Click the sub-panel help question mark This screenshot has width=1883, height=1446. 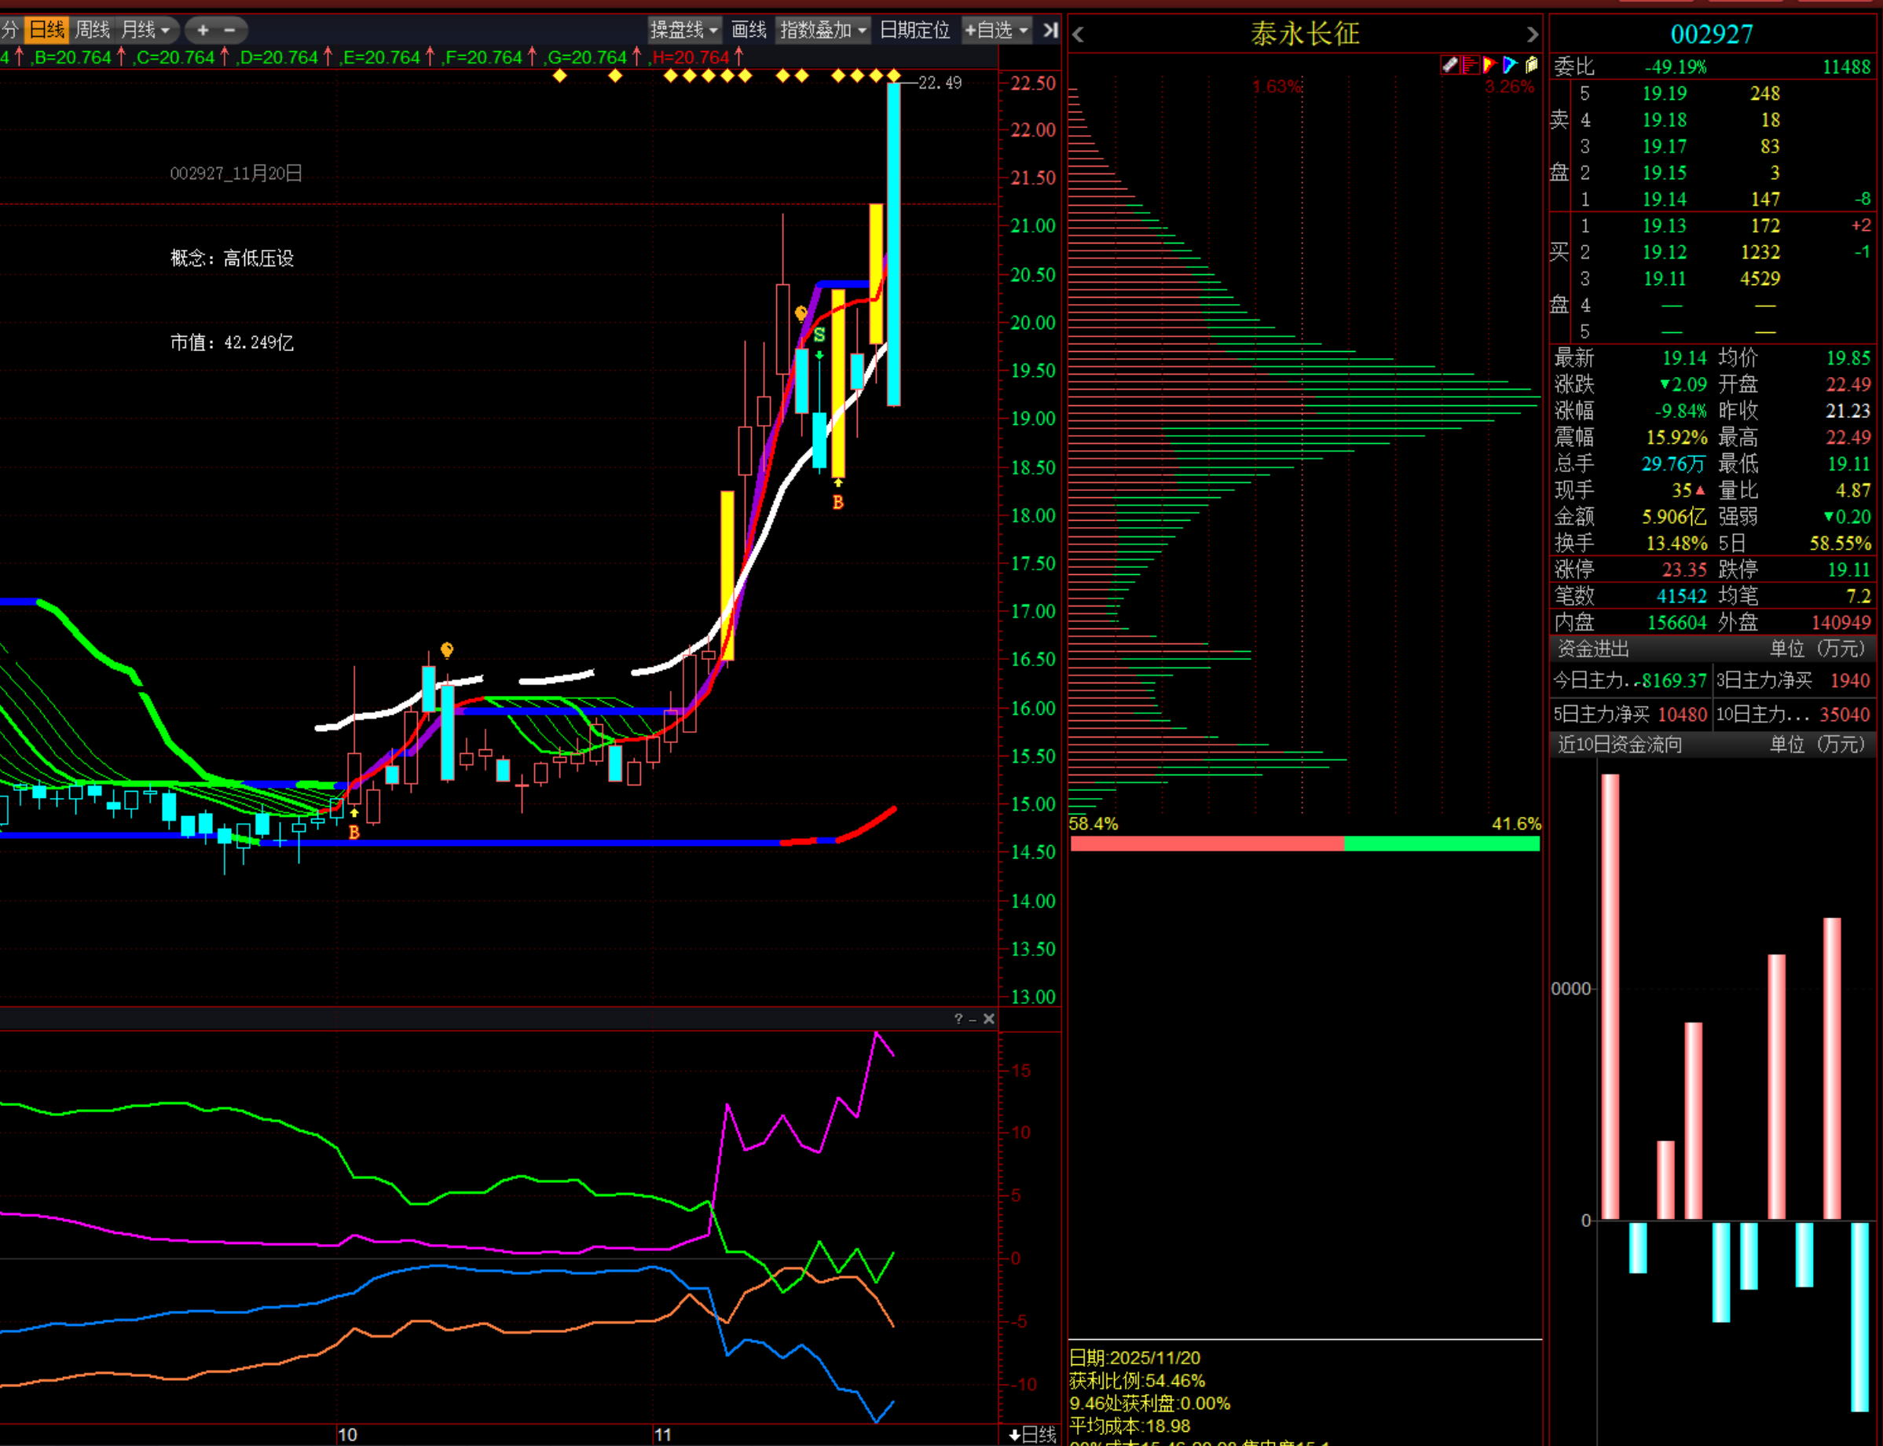[x=958, y=1018]
